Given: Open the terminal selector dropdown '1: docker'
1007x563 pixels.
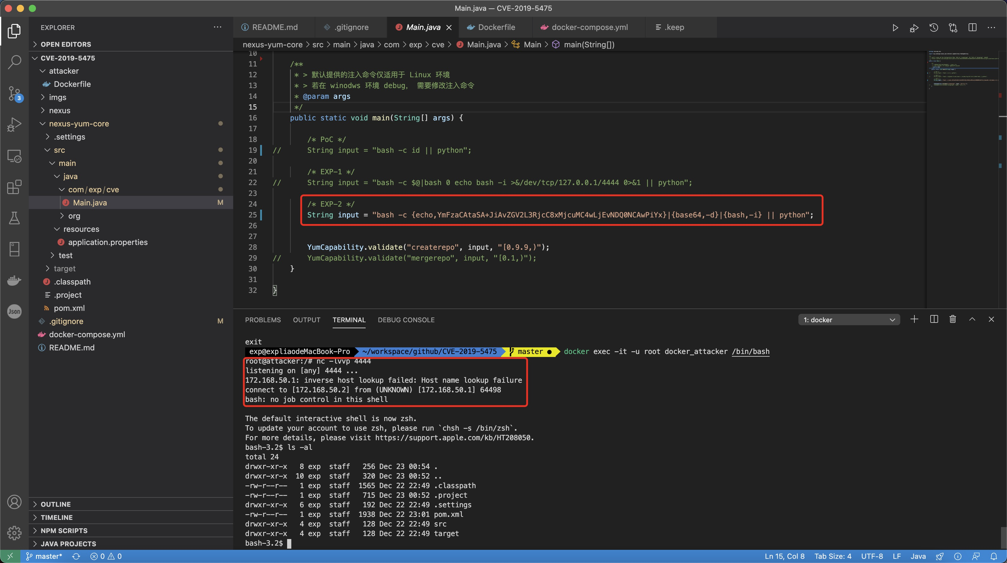Looking at the screenshot, I should [849, 320].
